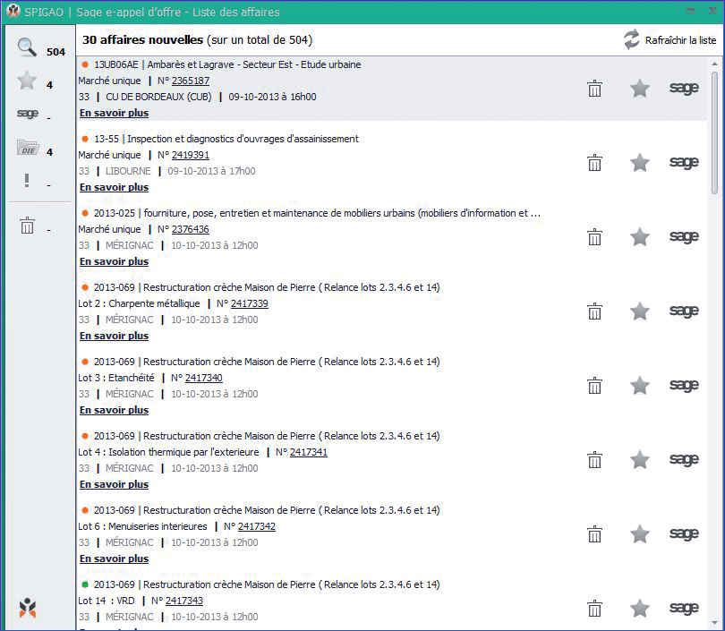Open affaire number 2417343
725x631 pixels.
coord(184,601)
